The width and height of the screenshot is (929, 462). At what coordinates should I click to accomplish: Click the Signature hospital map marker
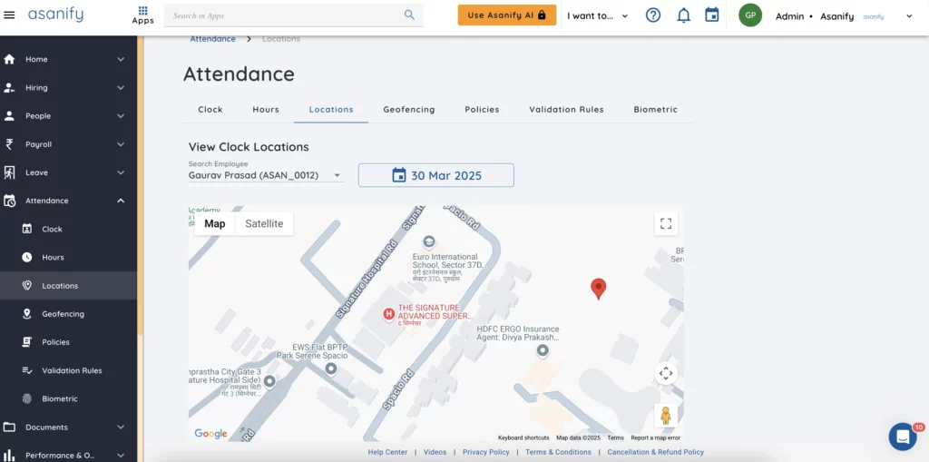point(388,314)
